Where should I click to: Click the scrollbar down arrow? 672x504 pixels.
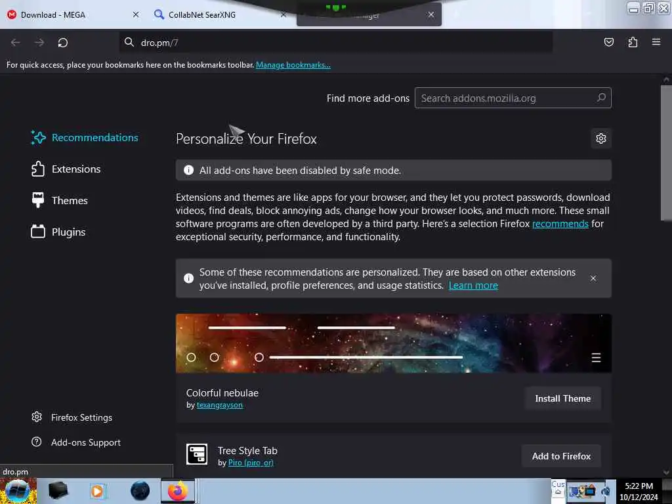tap(666, 472)
